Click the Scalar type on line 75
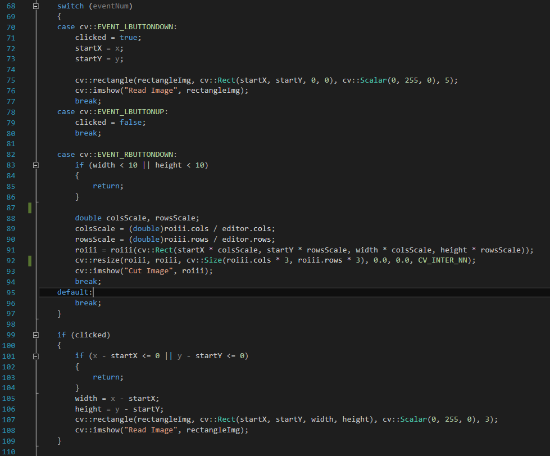 click(x=374, y=80)
